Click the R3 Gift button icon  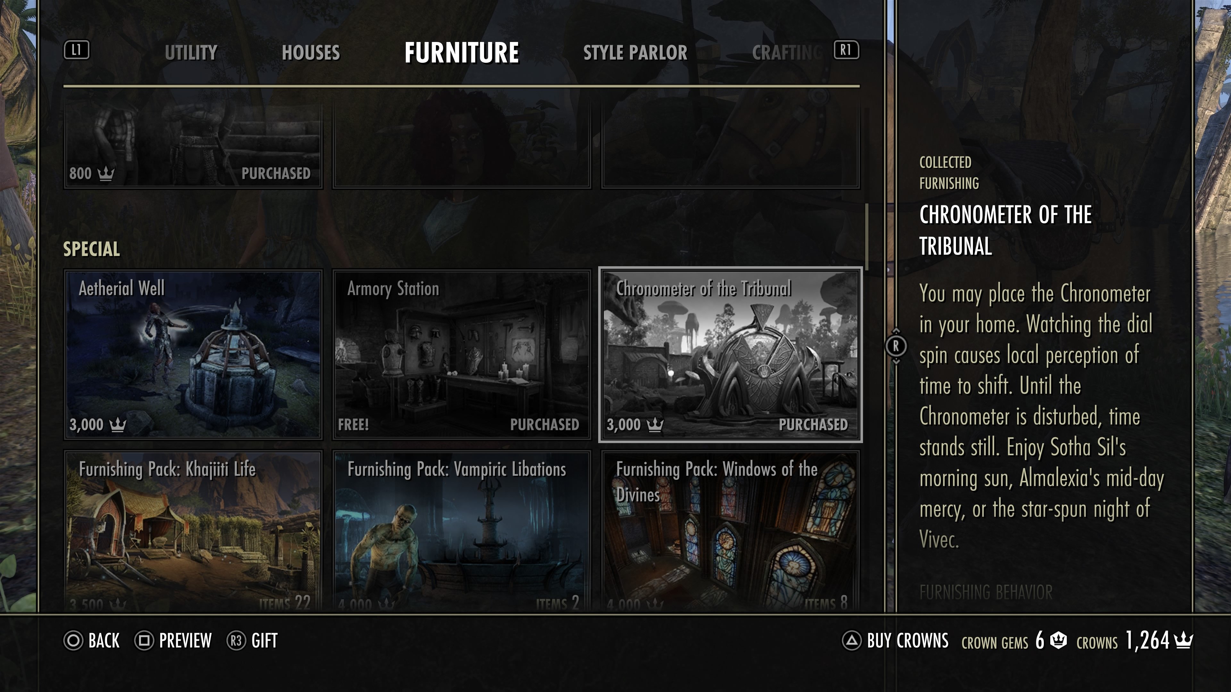coord(236,640)
